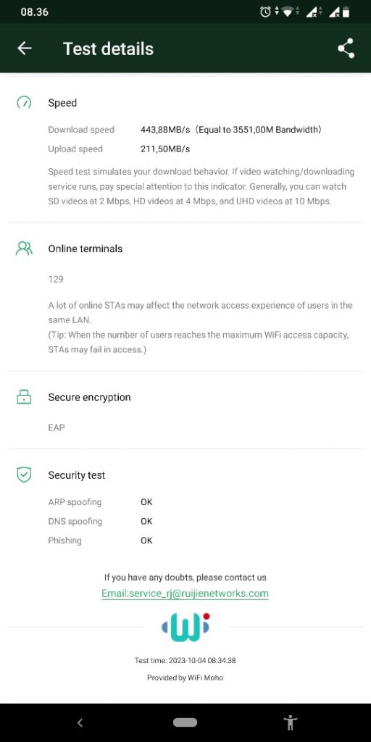Tap the online terminals count 129
The height and width of the screenshot is (742, 371).
(56, 279)
